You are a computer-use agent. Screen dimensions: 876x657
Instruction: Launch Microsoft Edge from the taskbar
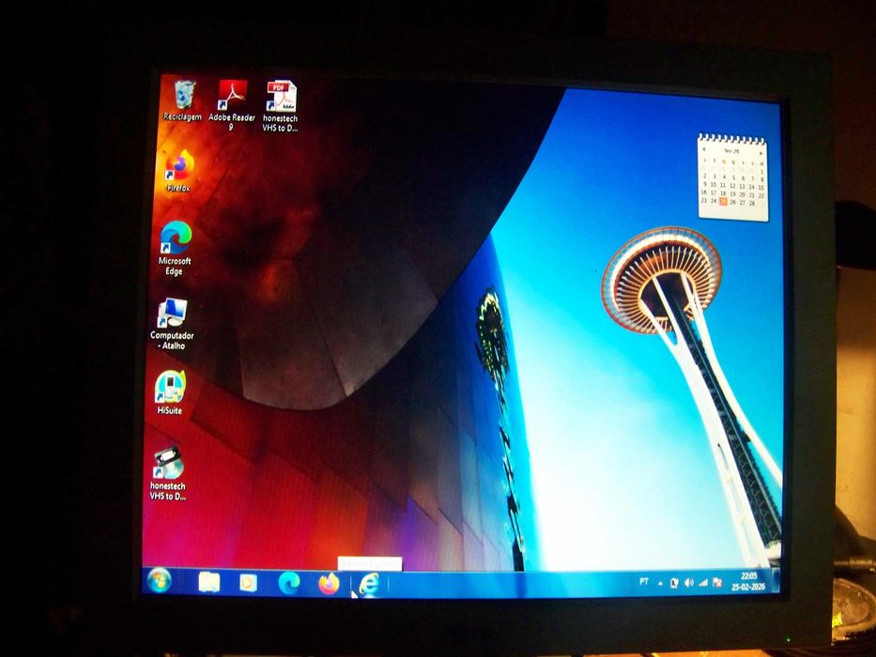(289, 583)
